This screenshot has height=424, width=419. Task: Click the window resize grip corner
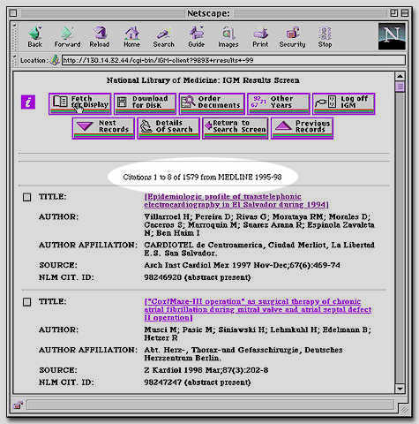(404, 408)
